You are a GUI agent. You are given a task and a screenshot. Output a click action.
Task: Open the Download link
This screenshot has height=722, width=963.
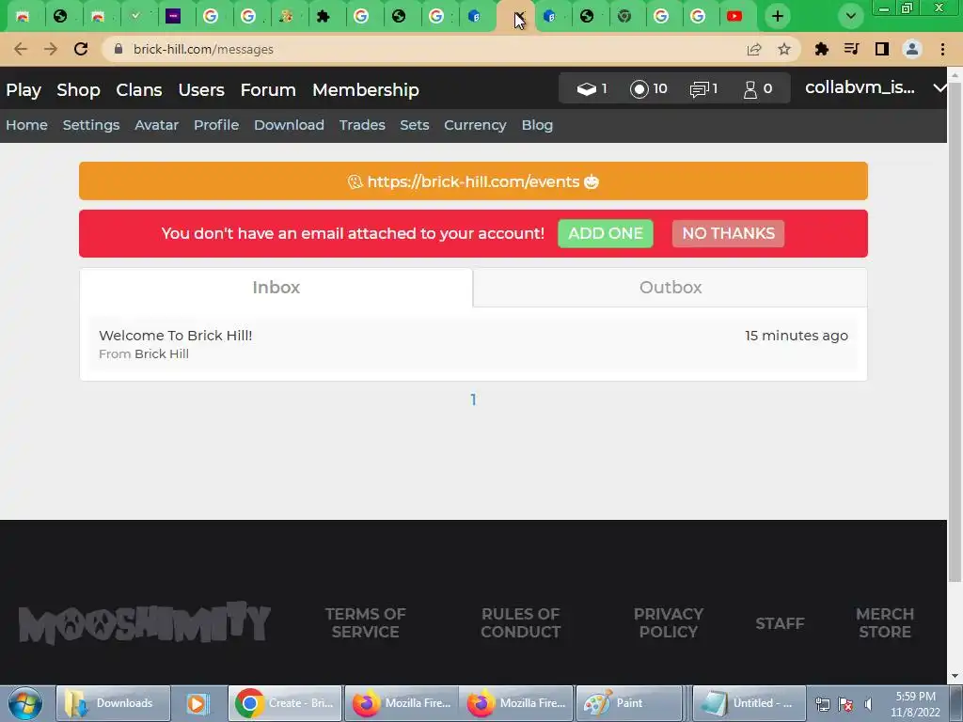click(290, 125)
